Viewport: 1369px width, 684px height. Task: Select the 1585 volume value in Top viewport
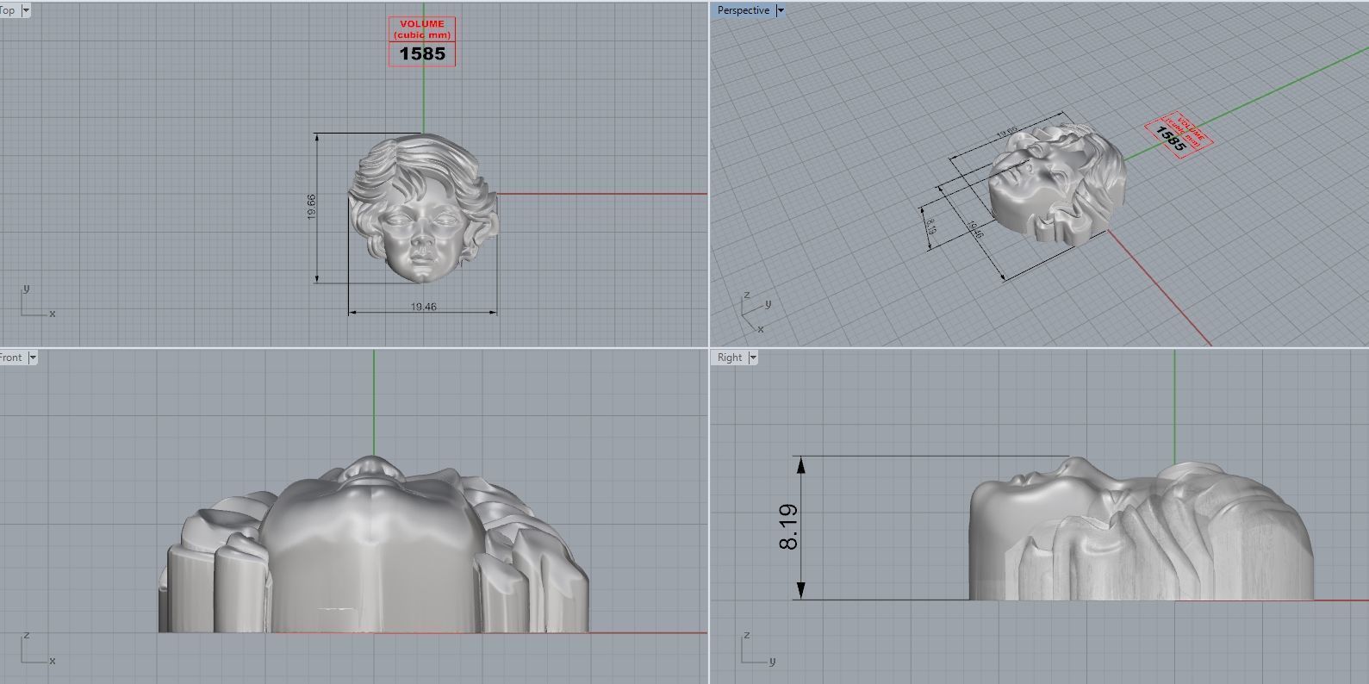click(422, 53)
